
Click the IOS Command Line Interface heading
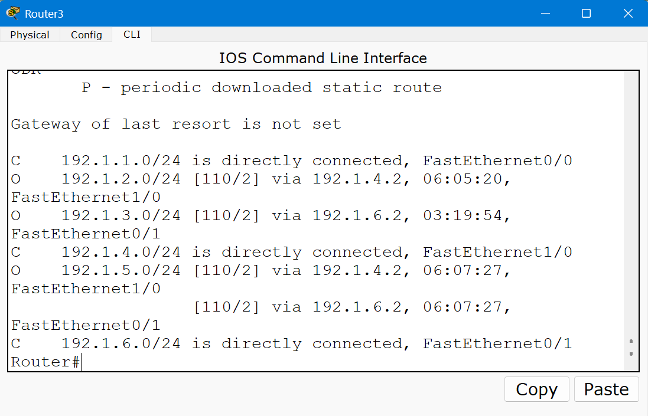323,58
